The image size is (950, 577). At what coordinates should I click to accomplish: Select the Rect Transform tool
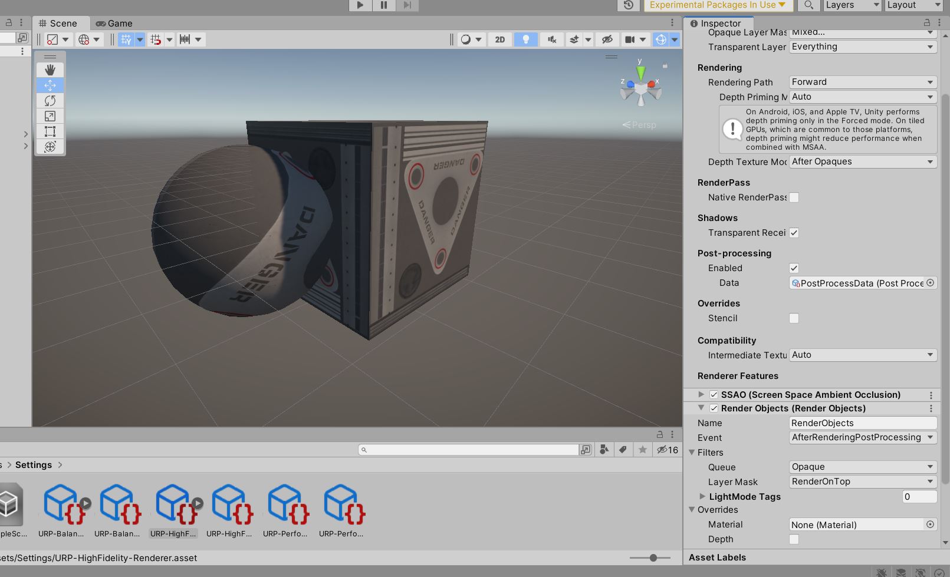point(50,131)
